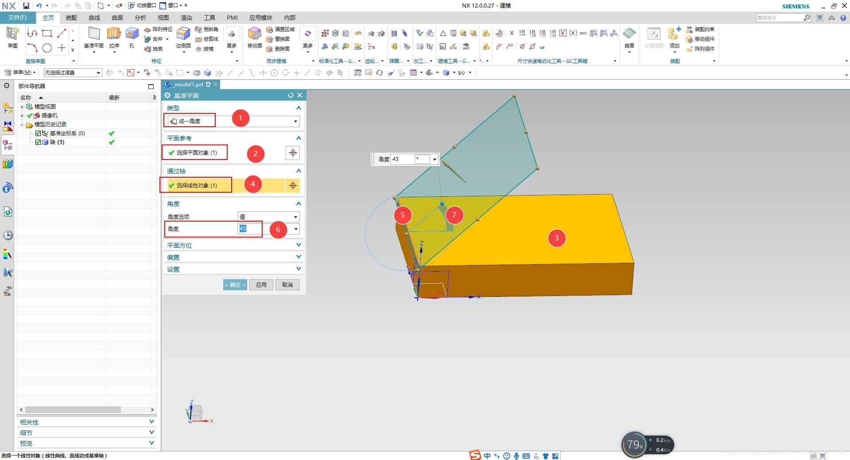Image resolution: width=850 pixels, height=460 pixels.
Task: Open the 文件(F) menu
Action: tap(17, 18)
